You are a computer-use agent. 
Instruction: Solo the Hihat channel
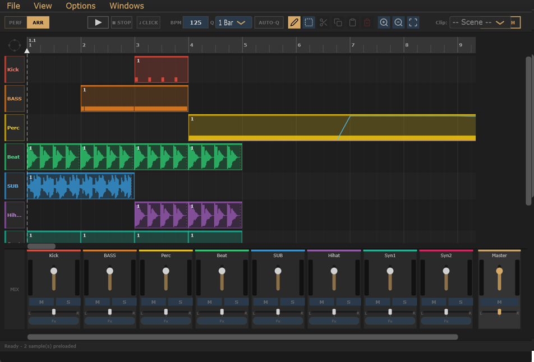(x=348, y=302)
